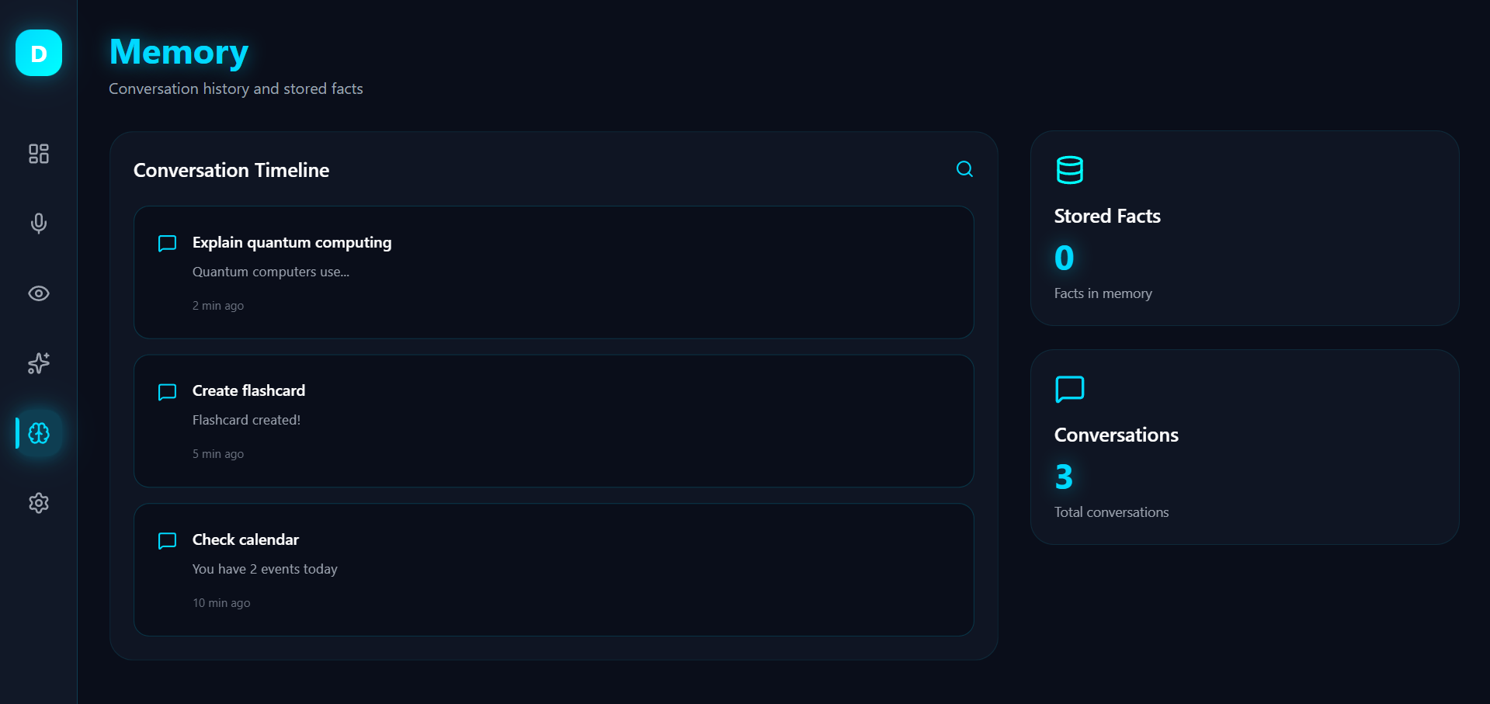Screen dimensions: 1490x704
Task: Click the Conversation Timeline title
Action: 231,170
